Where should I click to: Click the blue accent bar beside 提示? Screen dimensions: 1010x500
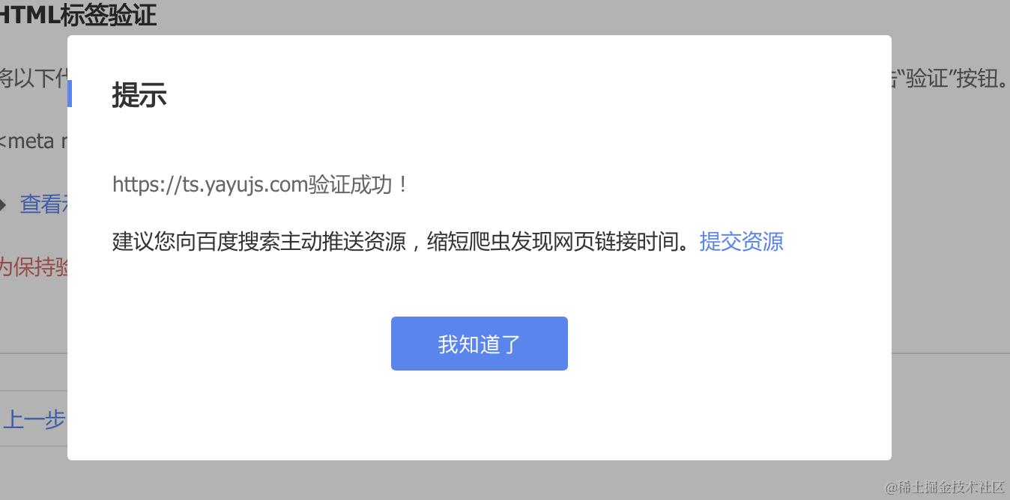click(70, 94)
